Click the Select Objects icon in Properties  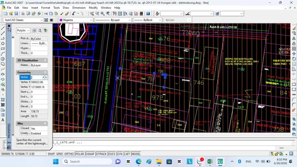tap(40, 31)
